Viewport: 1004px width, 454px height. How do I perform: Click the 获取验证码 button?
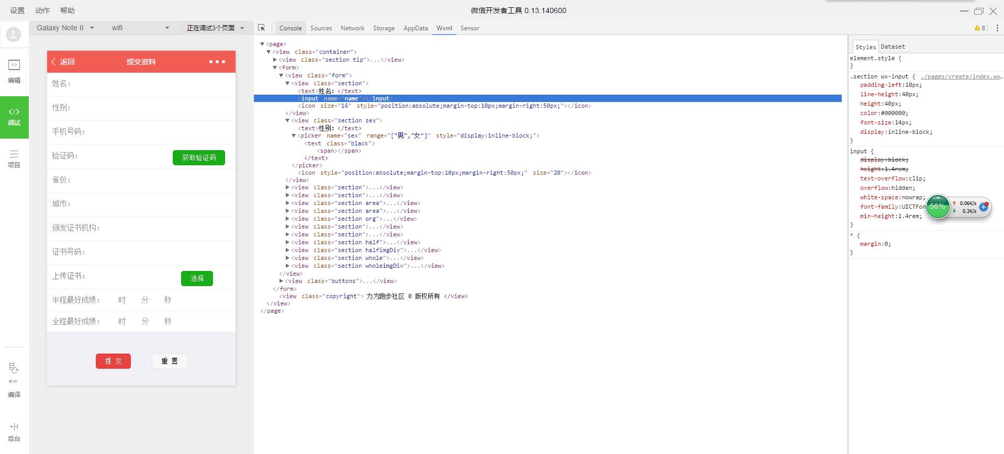(x=199, y=157)
